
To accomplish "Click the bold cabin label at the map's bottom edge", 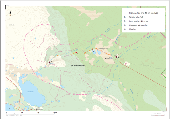I will (40, 110).
